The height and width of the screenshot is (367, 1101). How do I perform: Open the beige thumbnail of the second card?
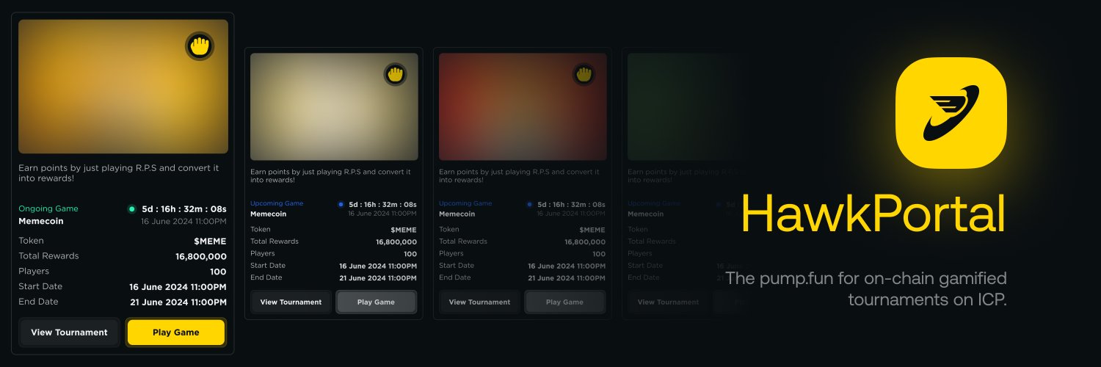[334, 106]
